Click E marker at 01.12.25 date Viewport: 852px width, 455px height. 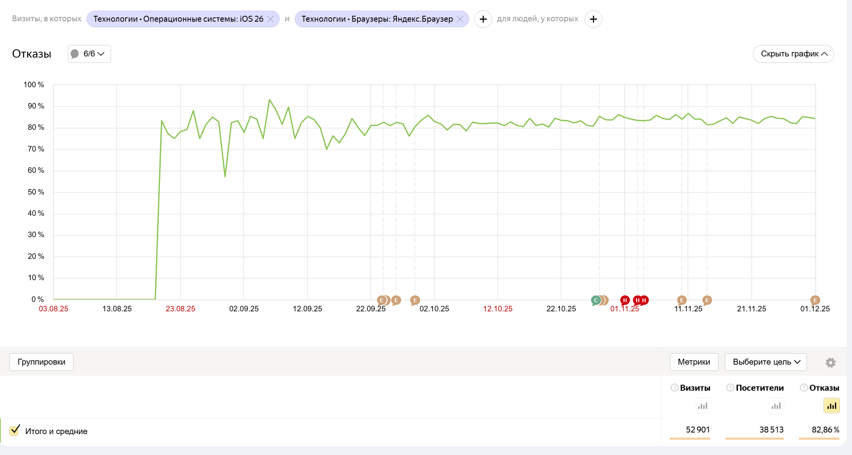point(815,300)
